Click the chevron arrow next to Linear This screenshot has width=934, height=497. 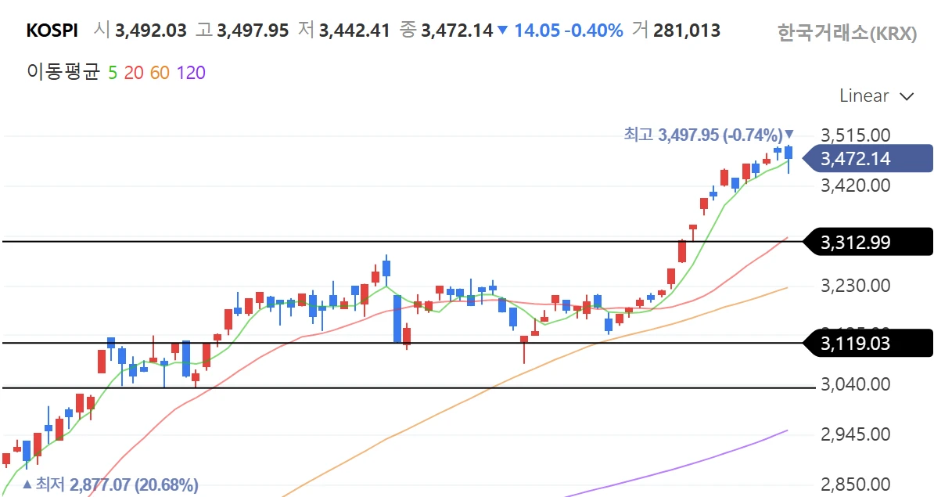click(x=907, y=97)
